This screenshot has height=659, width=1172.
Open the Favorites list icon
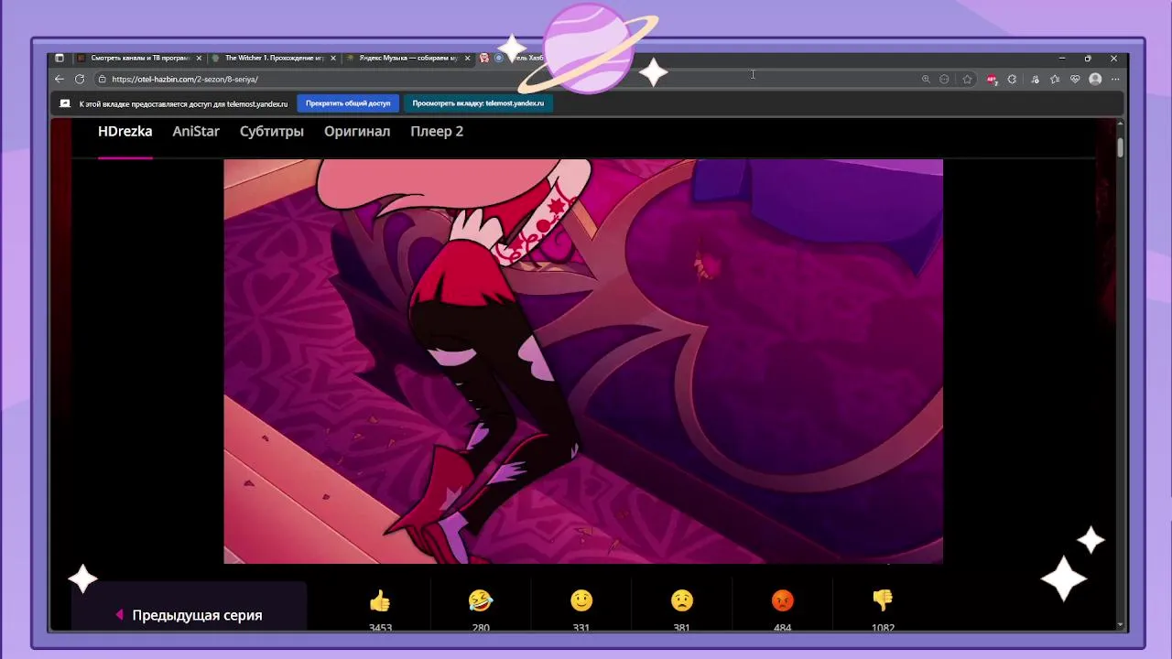pyautogui.click(x=1055, y=80)
